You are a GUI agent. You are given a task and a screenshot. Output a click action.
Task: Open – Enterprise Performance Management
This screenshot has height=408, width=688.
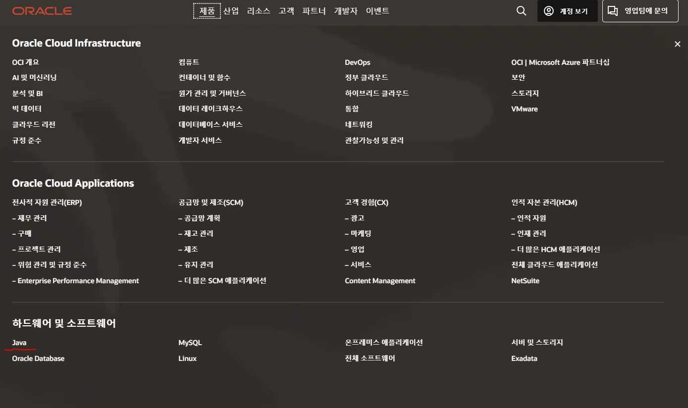click(75, 281)
